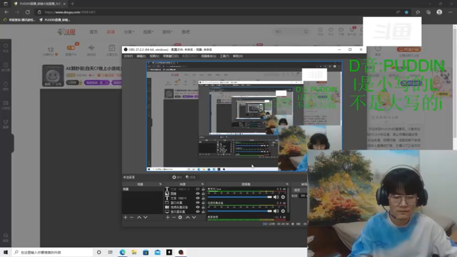Click the Windows taskbar search box
The width and height of the screenshot is (457, 257).
click(x=53, y=252)
